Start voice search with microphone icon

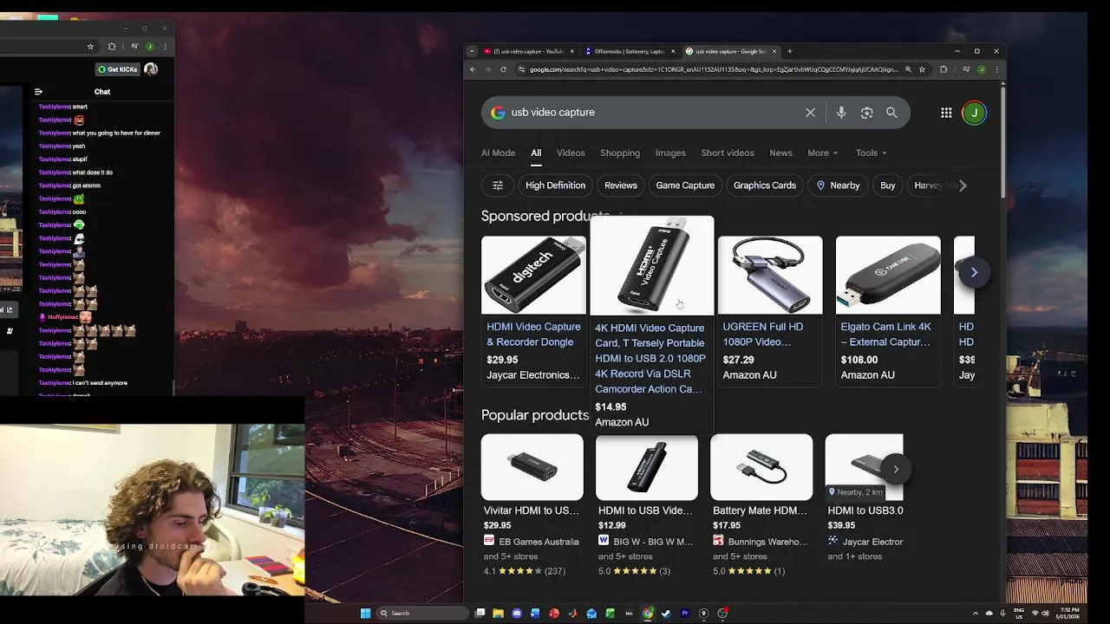click(x=840, y=113)
